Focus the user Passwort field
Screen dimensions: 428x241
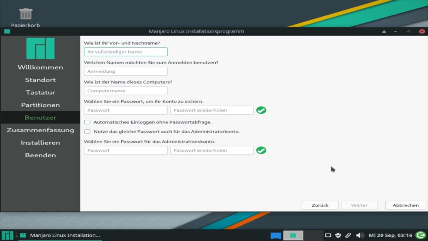pos(126,110)
